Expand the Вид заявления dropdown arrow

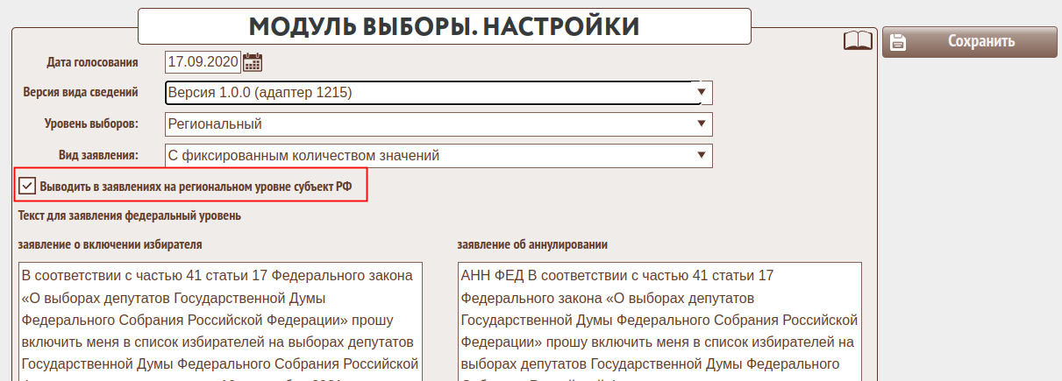tap(701, 155)
